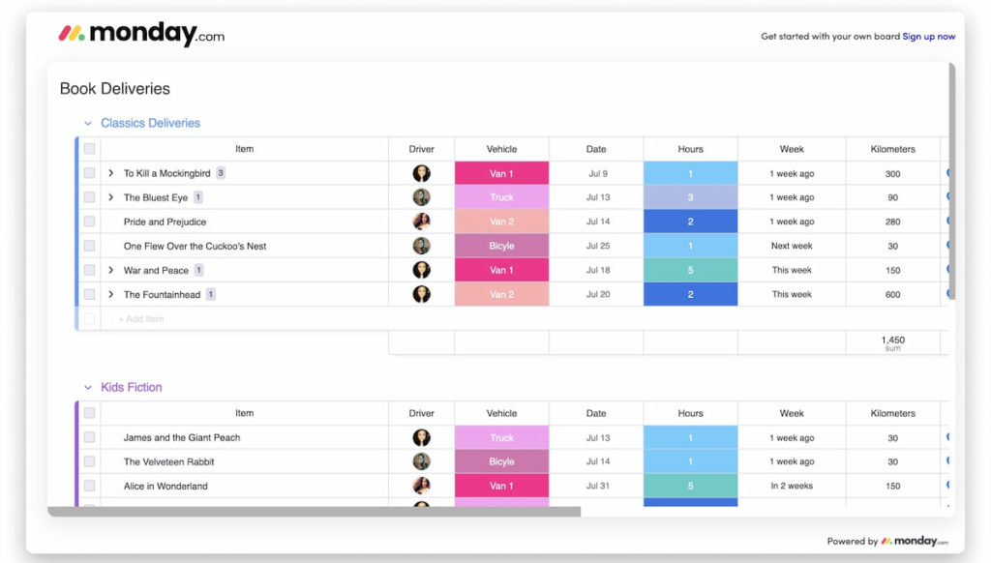This screenshot has width=991, height=563.
Task: Click the Item column header
Action: coord(244,148)
